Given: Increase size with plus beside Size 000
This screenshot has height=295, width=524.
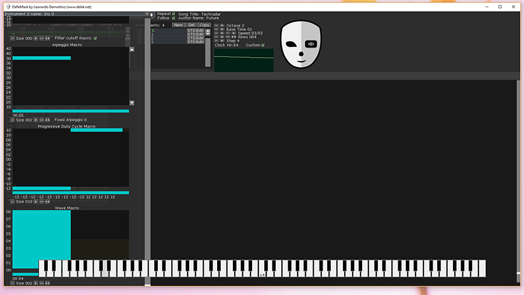Looking at the screenshot, I should [36, 38].
